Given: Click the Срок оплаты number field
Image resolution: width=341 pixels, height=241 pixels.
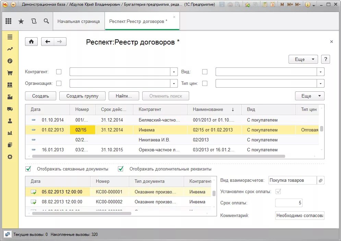Looking at the screenshot, I should coord(289,203).
